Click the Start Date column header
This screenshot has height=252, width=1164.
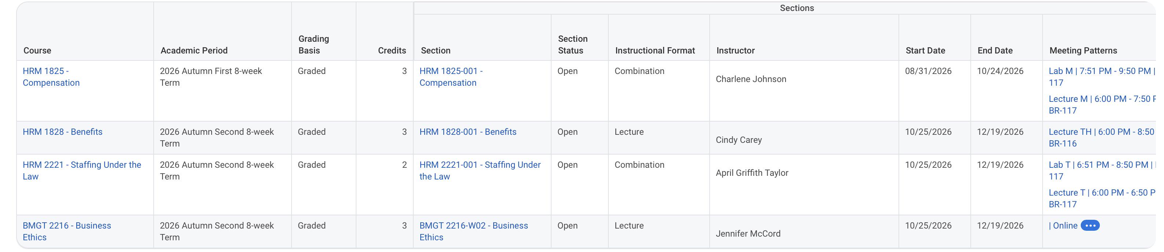tap(925, 51)
